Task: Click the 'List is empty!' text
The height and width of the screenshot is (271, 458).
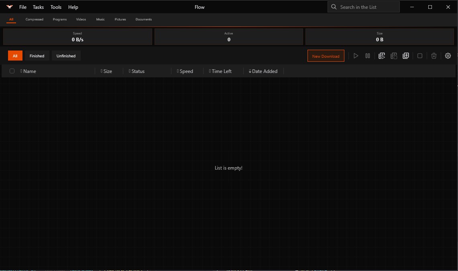Action: click(x=228, y=168)
